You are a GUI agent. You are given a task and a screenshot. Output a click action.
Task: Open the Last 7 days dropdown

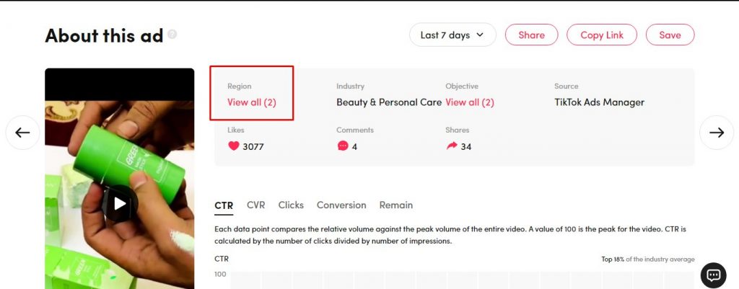(x=452, y=35)
